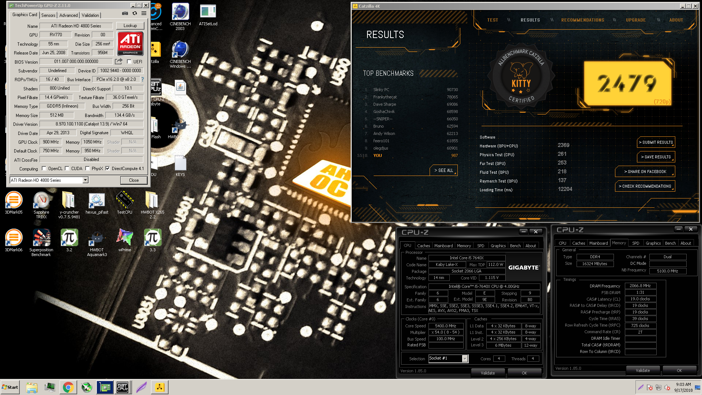
Task: Click the network tray icon
Action: [x=658, y=387]
